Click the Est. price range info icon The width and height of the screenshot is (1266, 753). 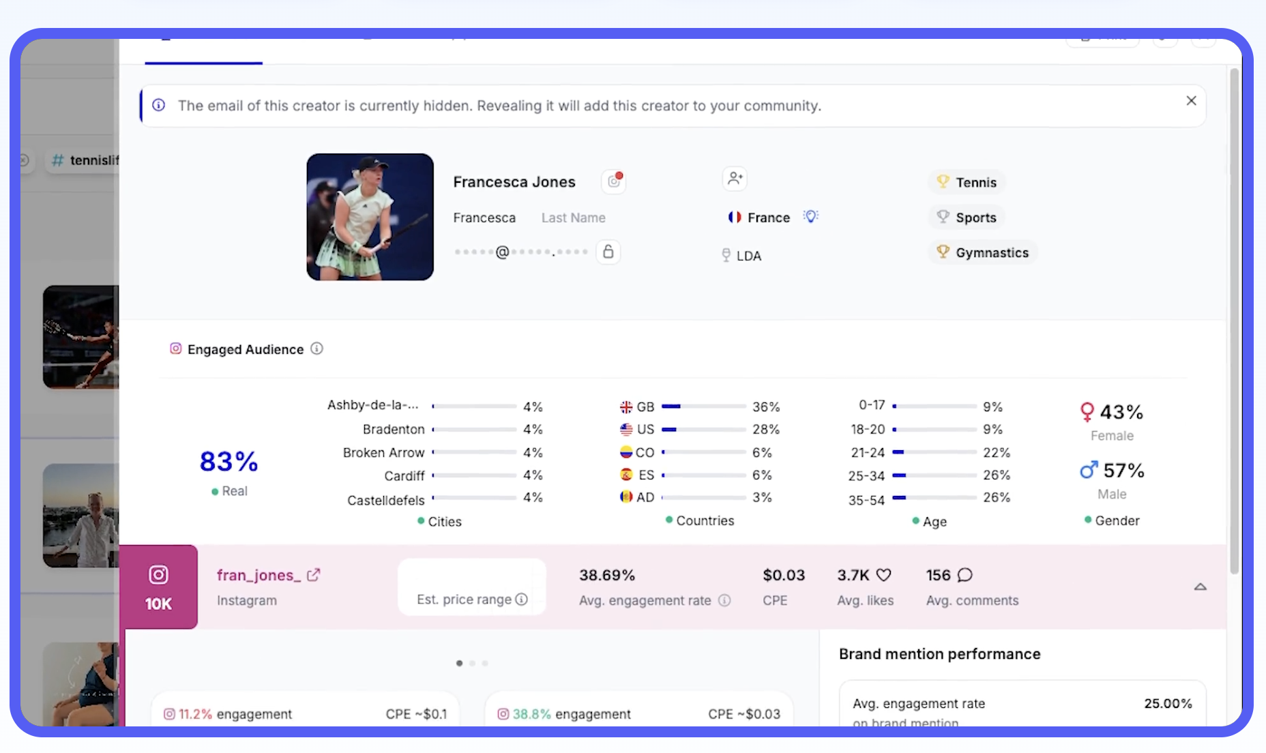(x=522, y=599)
